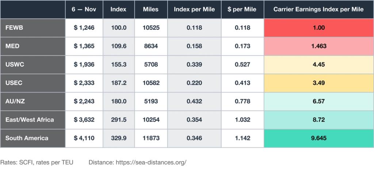Screen dimensions: 374x178
Task: Click the $ 4,110 rate cell
Action: [x=84, y=138]
